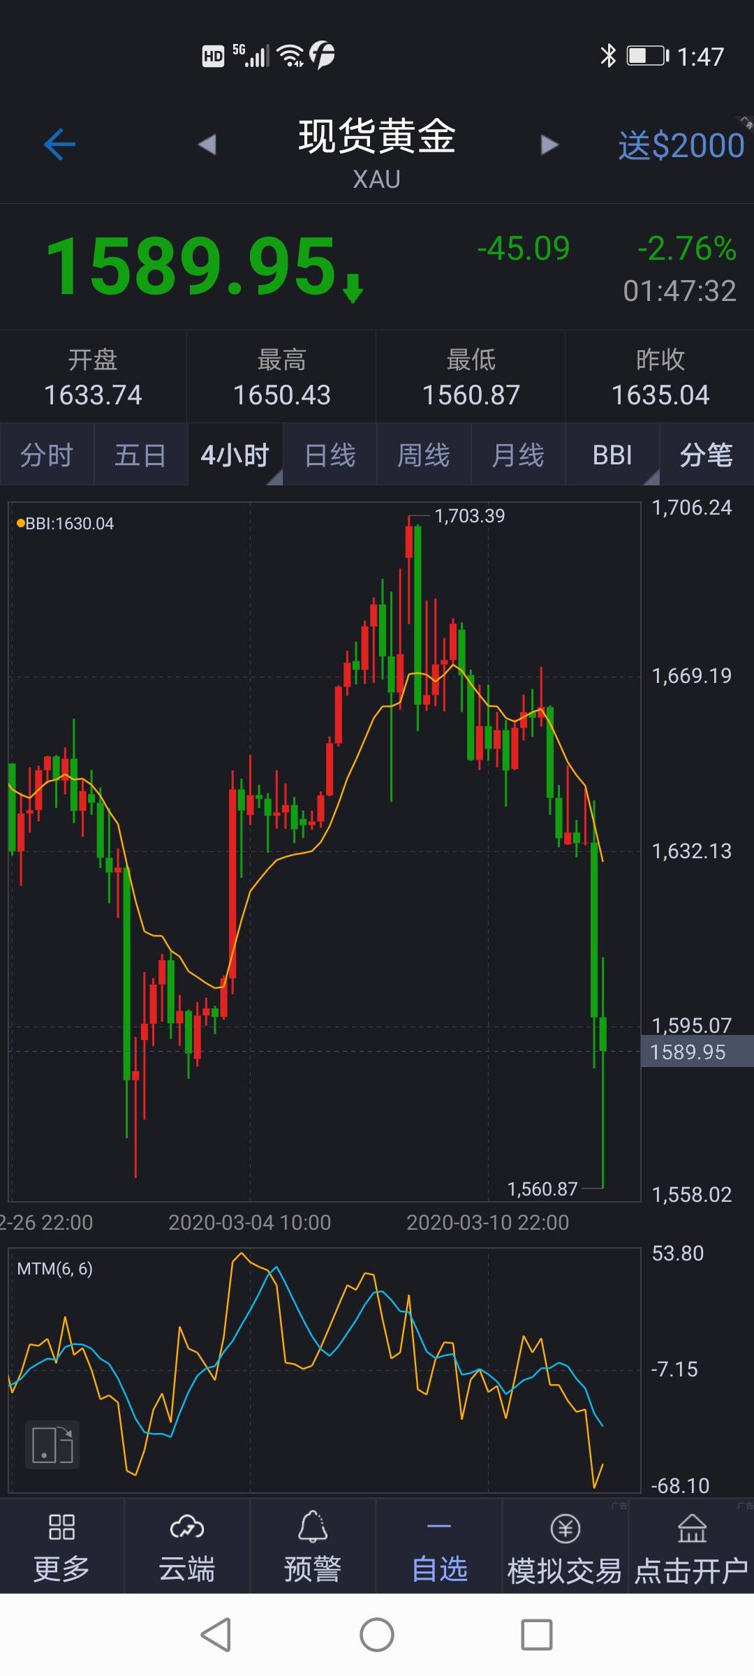Screen dimensions: 754x1676
Task: Tap the -2.76% change percentage
Action: [687, 249]
